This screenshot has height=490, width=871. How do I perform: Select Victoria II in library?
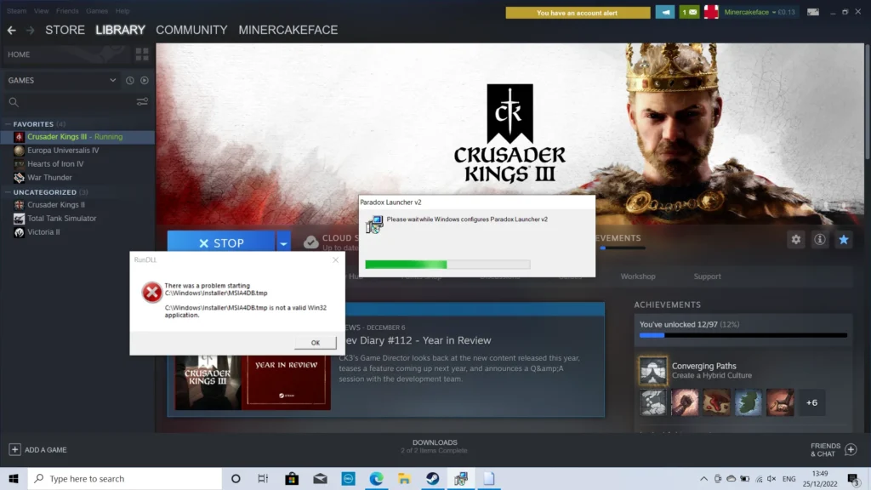[43, 231]
